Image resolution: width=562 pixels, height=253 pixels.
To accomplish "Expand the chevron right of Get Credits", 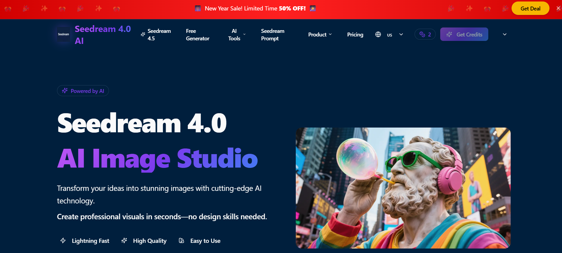I will click(x=504, y=34).
